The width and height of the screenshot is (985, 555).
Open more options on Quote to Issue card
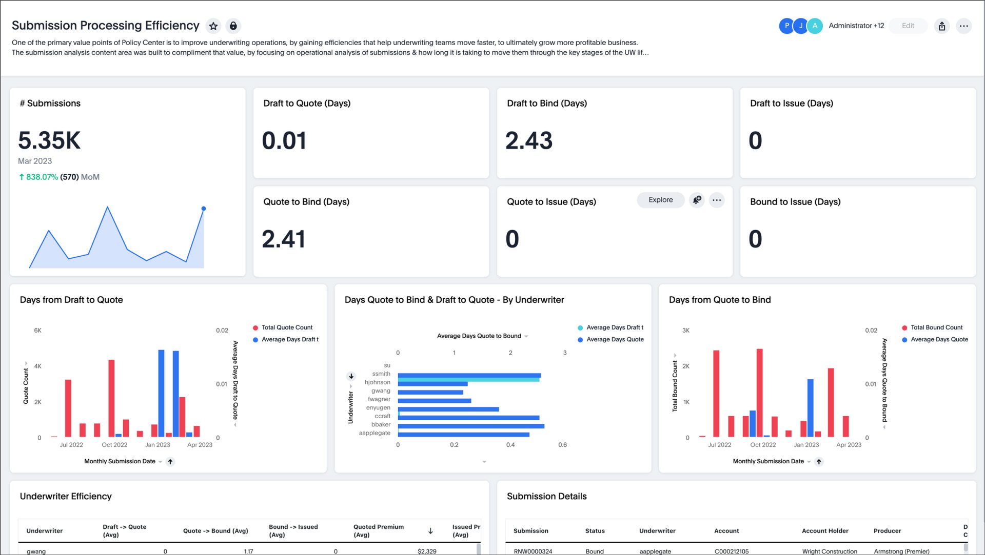point(717,200)
